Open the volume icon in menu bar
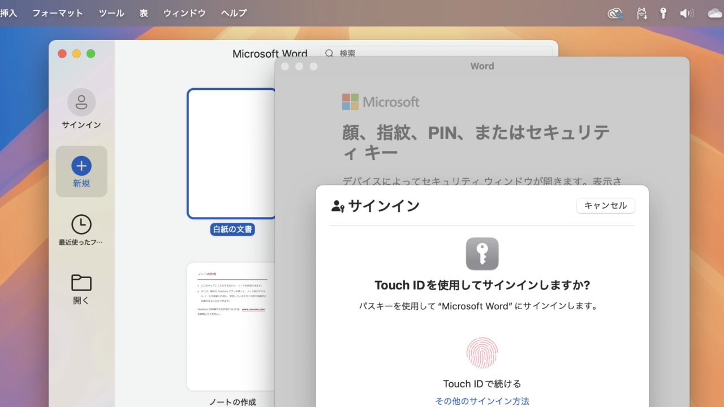This screenshot has height=407, width=724. point(687,13)
